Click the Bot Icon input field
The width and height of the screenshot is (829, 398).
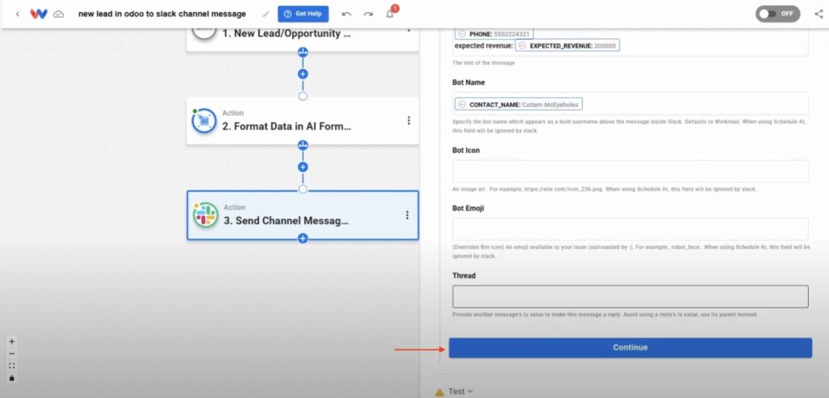(630, 171)
